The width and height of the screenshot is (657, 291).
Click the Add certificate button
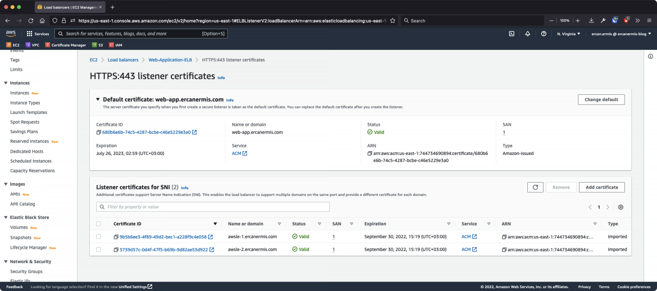(601, 187)
